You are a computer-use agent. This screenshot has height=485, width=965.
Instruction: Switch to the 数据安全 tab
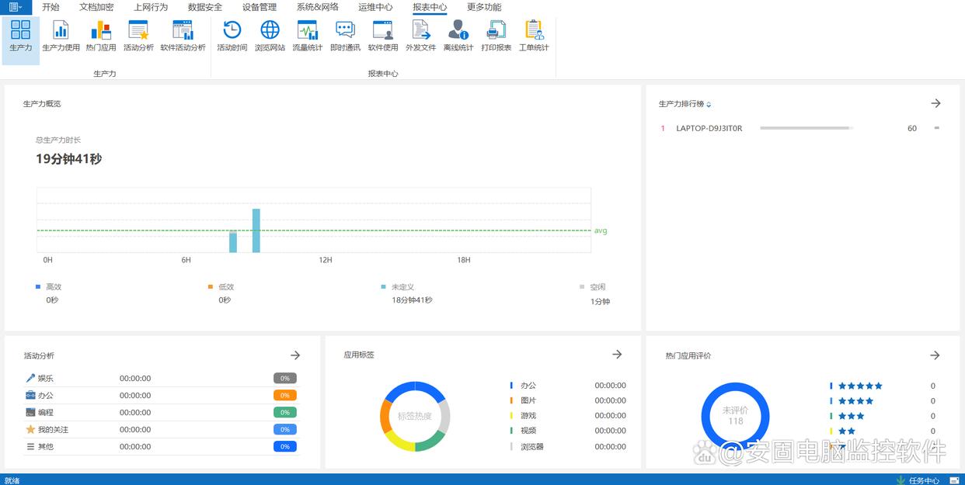[x=205, y=7]
